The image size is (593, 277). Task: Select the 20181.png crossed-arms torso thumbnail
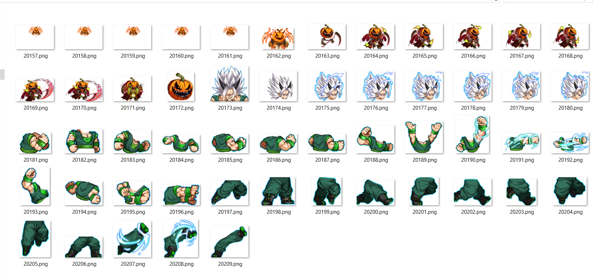[x=35, y=143]
